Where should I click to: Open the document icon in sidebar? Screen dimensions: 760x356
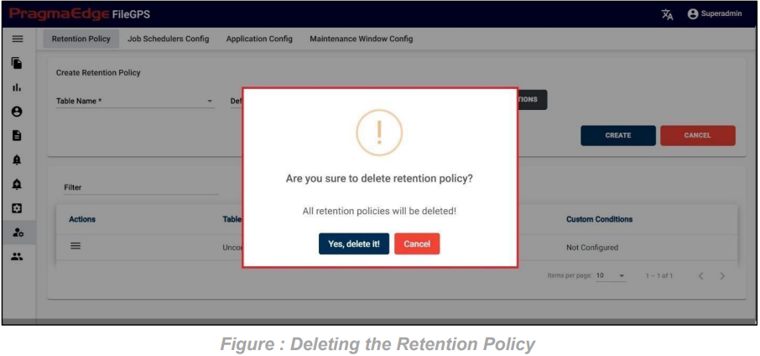(18, 135)
